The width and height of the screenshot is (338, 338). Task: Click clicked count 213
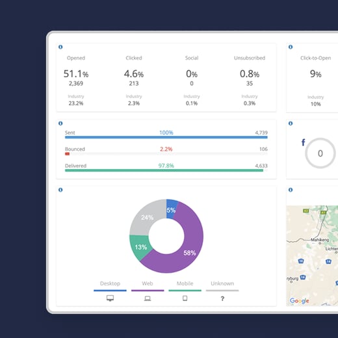click(x=134, y=83)
